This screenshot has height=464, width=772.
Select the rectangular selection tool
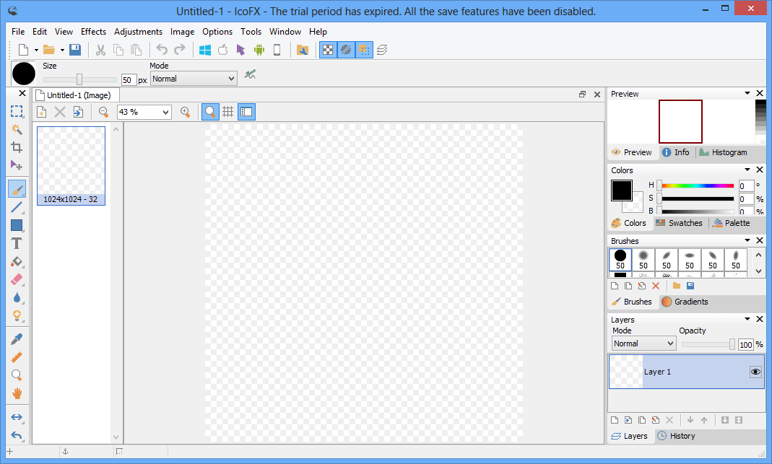(17, 111)
